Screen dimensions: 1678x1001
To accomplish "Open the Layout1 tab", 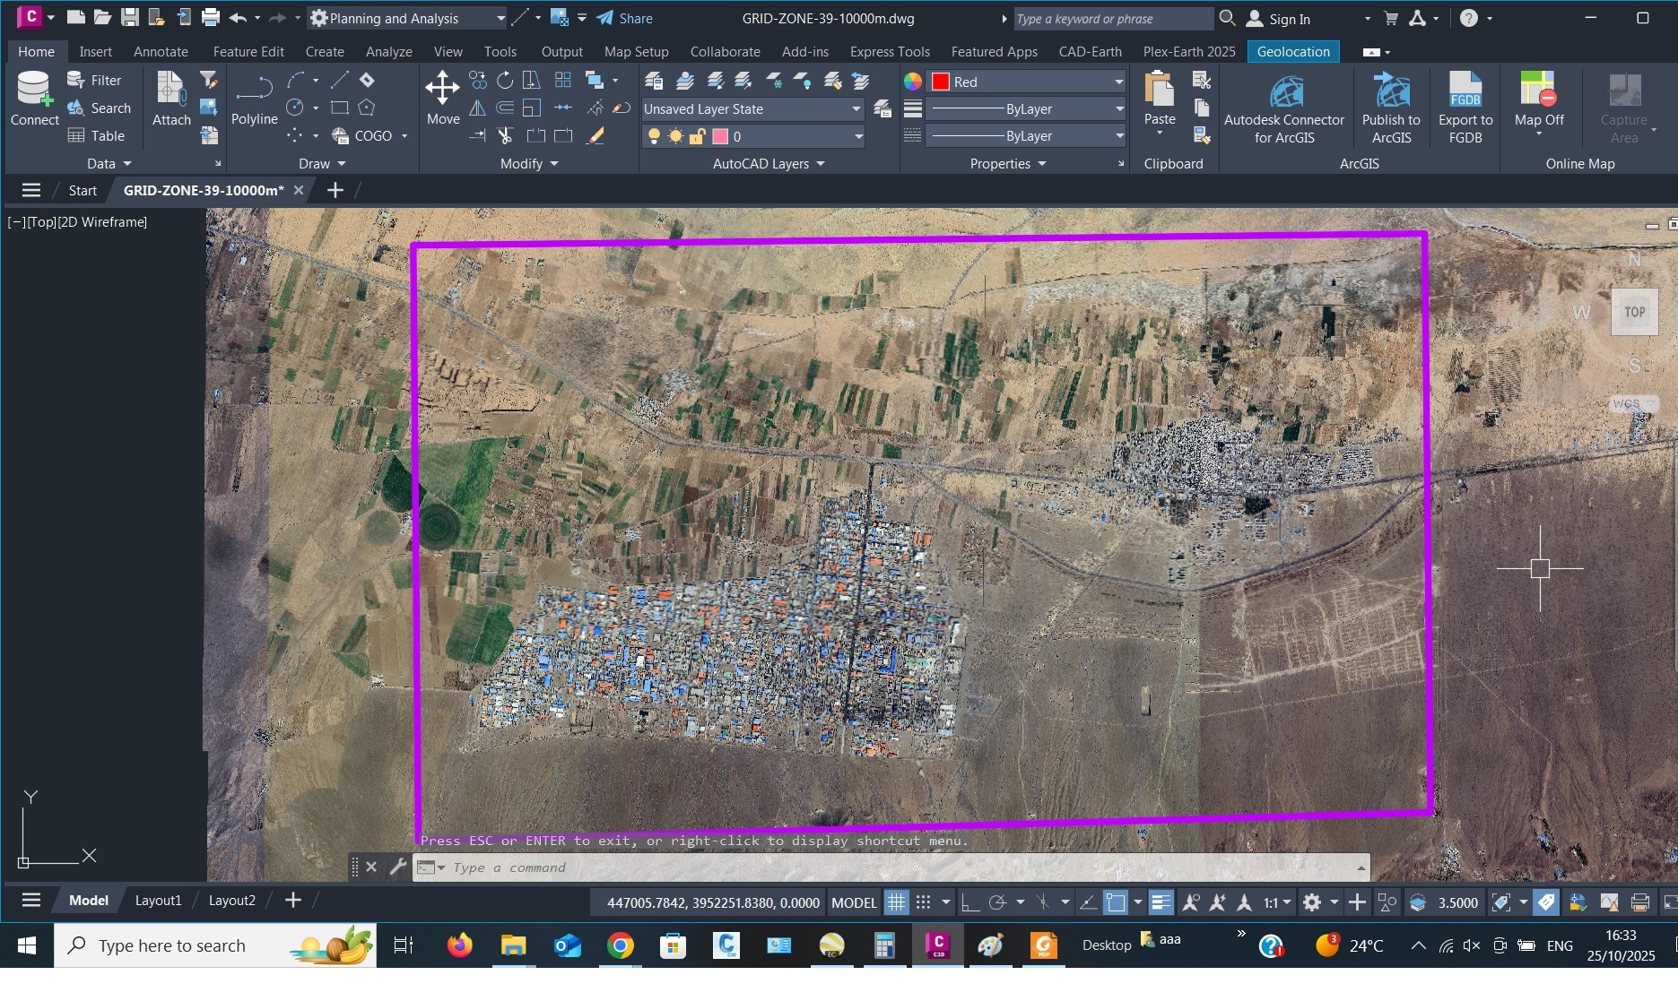I will click(158, 901).
